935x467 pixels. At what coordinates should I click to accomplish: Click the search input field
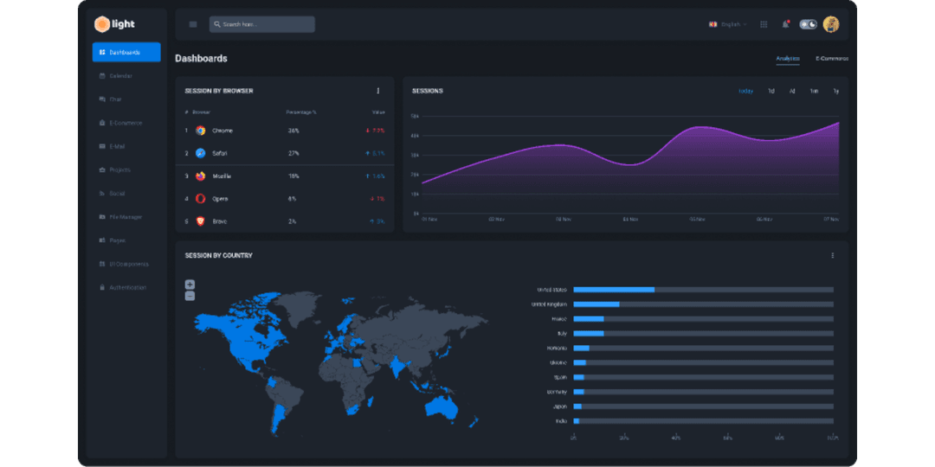click(x=262, y=24)
